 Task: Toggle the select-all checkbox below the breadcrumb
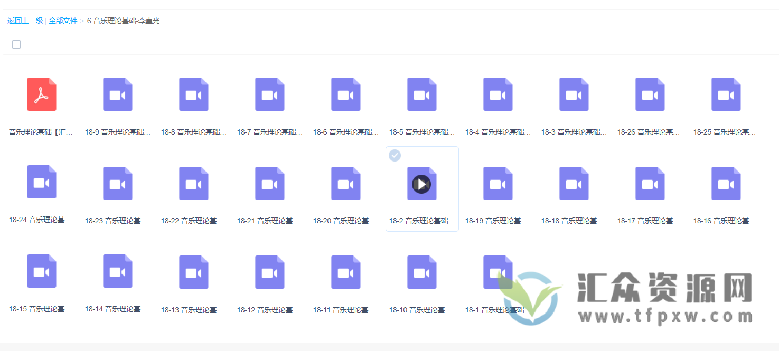(16, 44)
